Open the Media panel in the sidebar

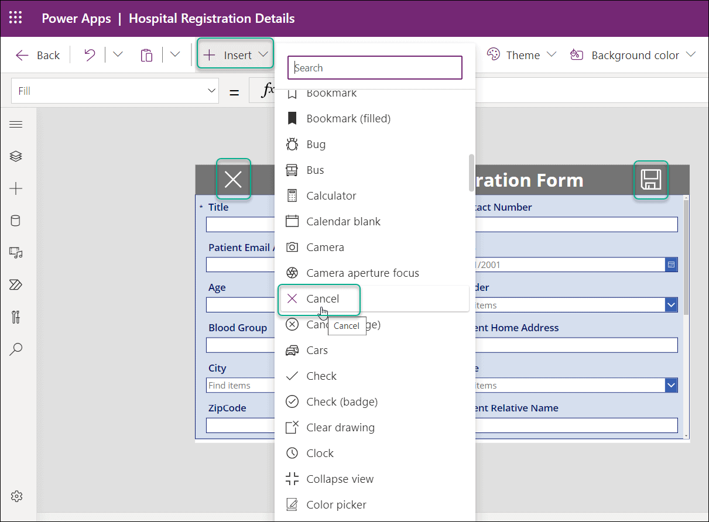[x=16, y=253]
